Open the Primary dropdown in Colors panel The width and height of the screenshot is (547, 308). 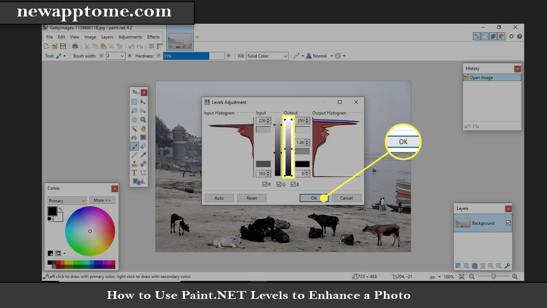click(67, 200)
